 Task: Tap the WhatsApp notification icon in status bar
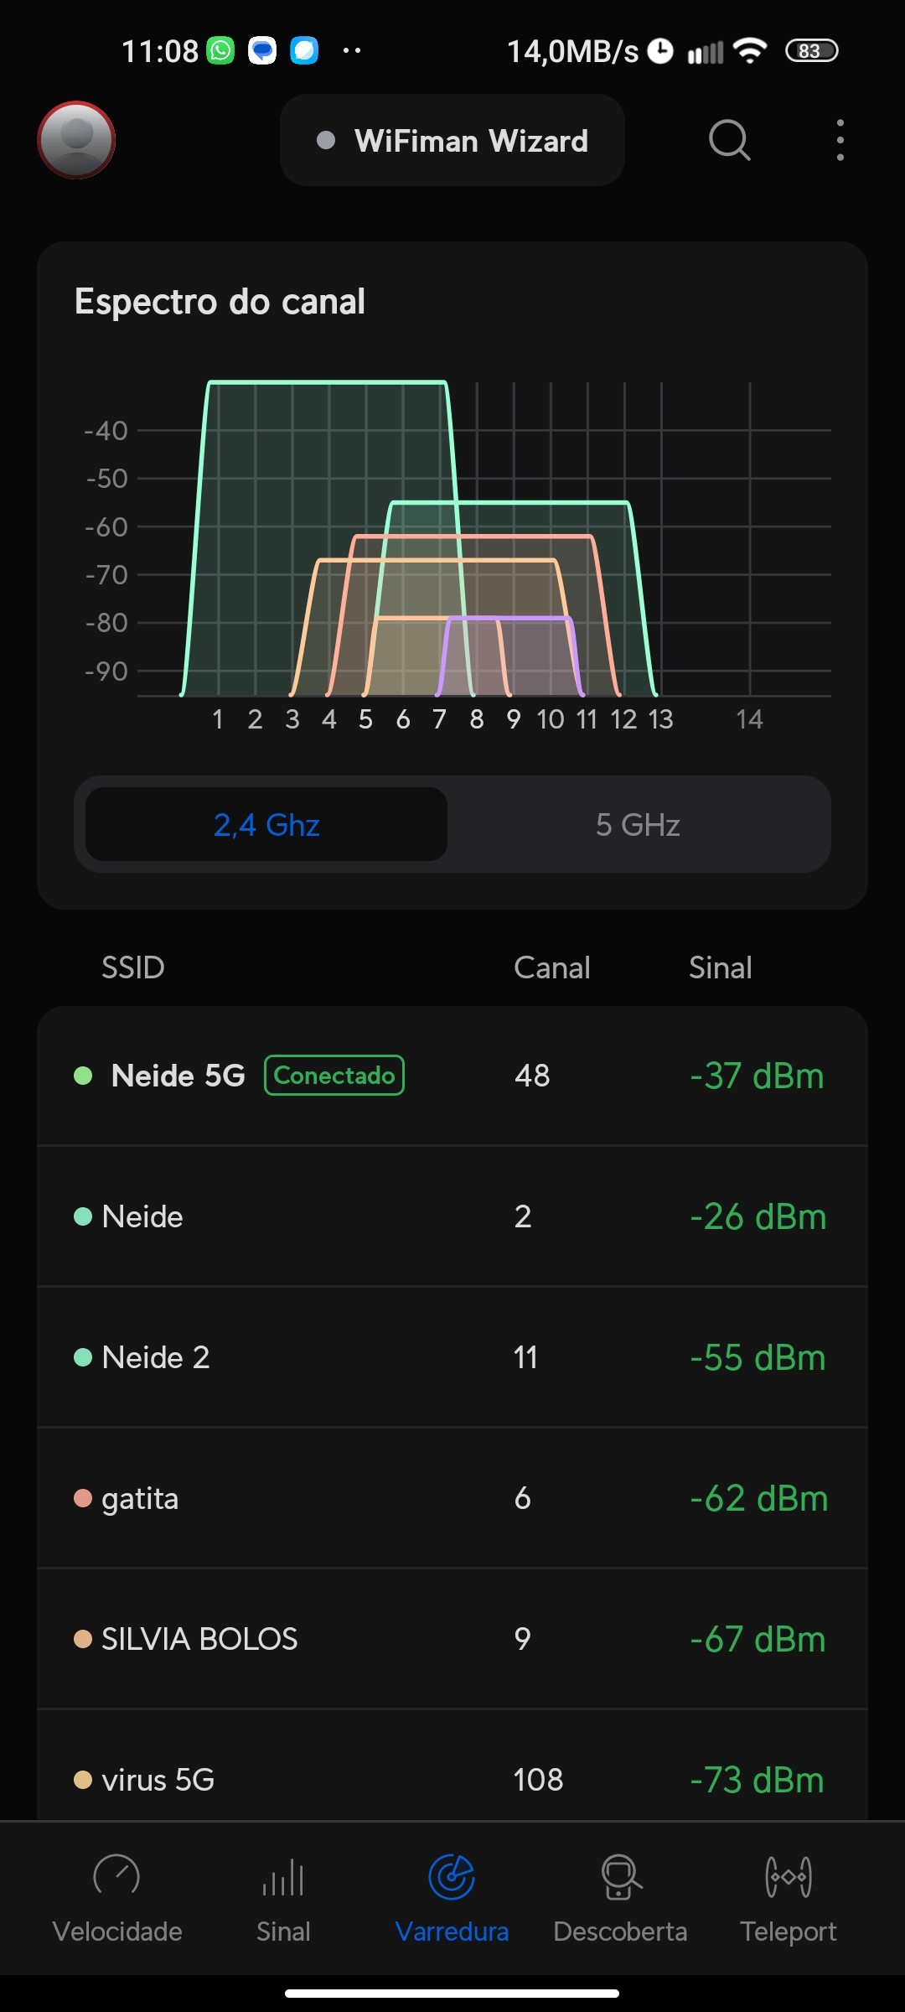coord(221,51)
